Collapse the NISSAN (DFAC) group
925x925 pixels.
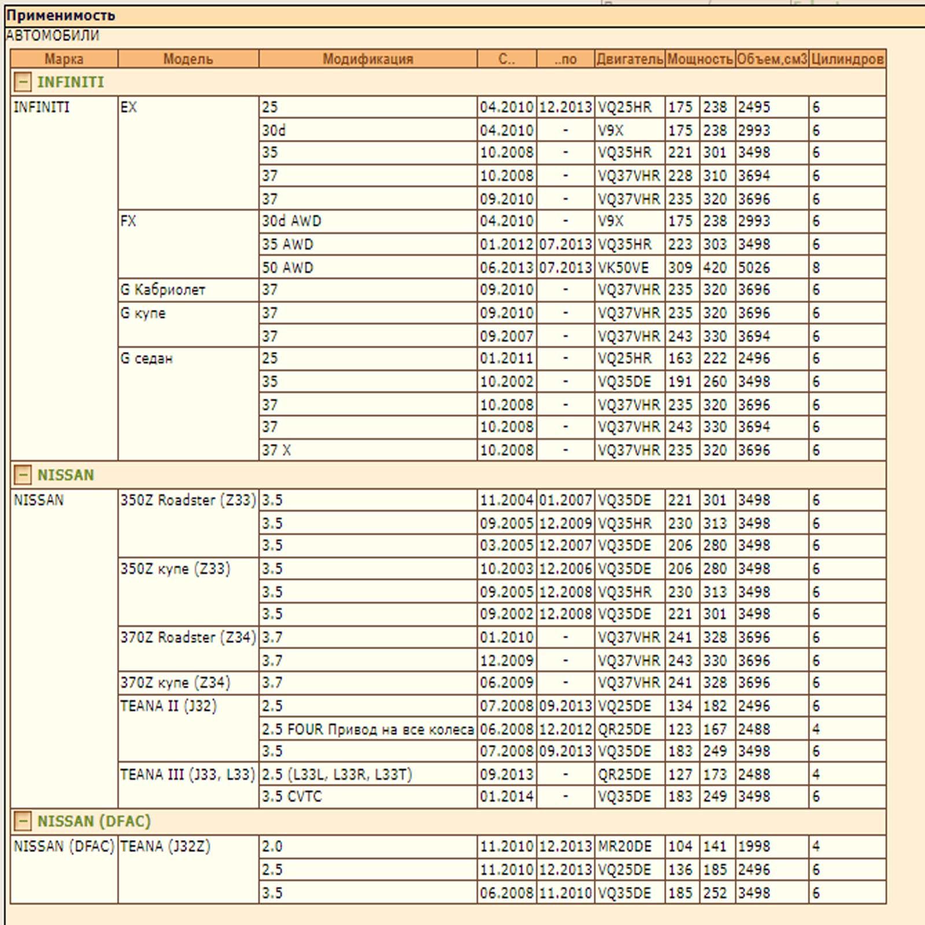pyautogui.click(x=22, y=821)
